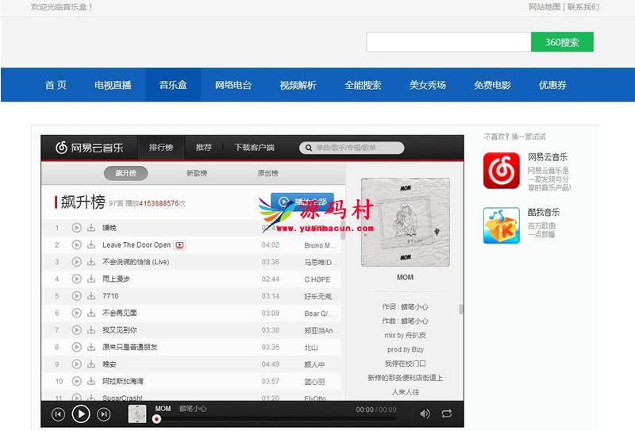This screenshot has width=635, height=431.
Task: Switch to the 新歌榜 chart
Action: (197, 173)
